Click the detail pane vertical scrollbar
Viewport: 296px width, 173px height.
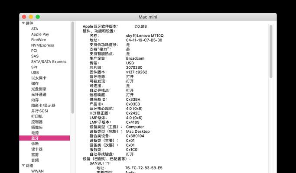[x=271, y=51]
